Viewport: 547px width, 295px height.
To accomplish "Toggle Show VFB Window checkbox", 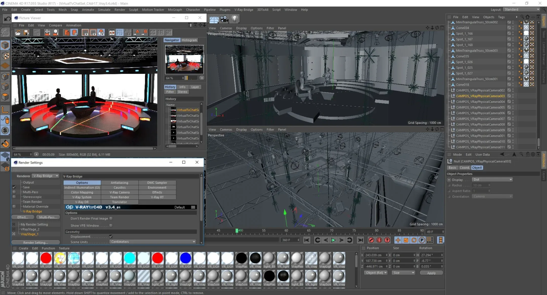I will click(111, 225).
